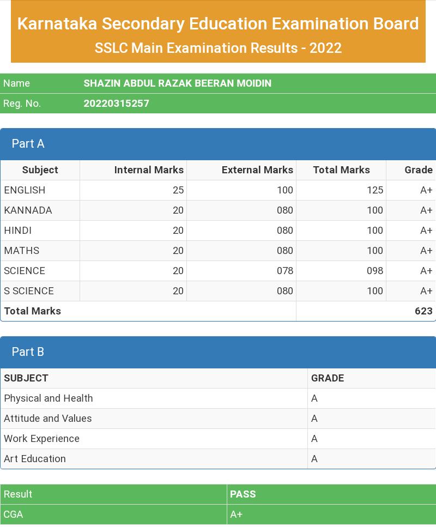Click grade A for Work Experience

tap(314, 439)
